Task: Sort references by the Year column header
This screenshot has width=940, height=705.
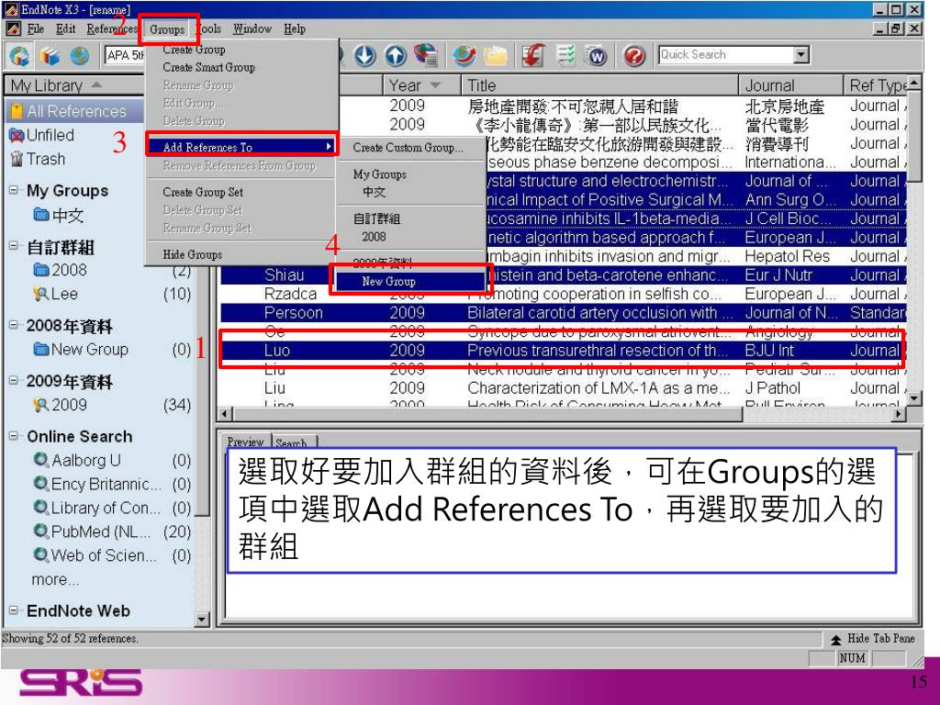Action: point(420,85)
